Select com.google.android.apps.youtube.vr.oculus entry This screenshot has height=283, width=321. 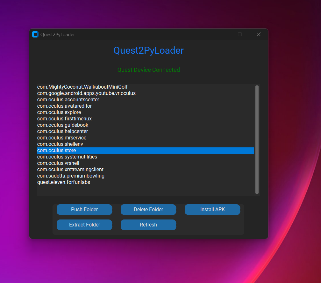[145, 93]
